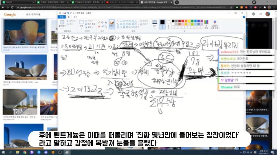Click the Save icon in Paint quick access toolbar
This screenshot has height=155, width=277.
point(65,13)
